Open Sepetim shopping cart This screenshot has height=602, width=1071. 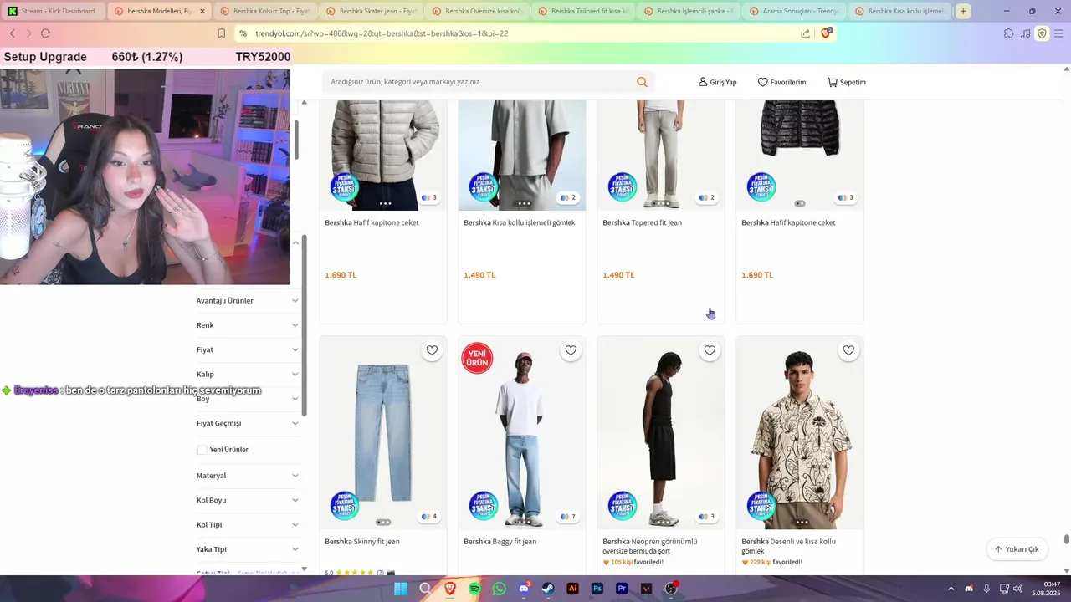pos(846,82)
